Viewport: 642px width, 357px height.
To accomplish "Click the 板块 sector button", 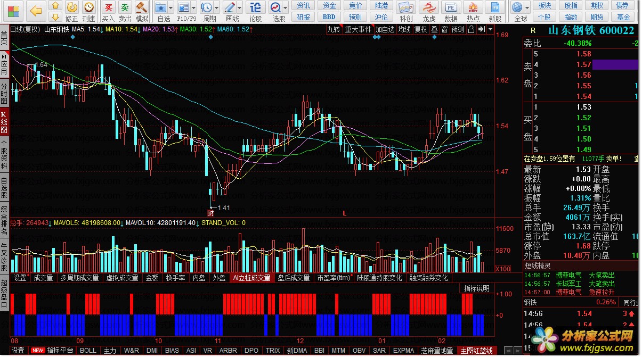I will (545, 5).
